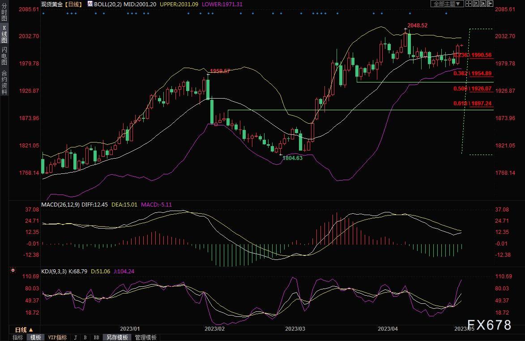Click the J:104.24 KDJ value
Screen dimensions: 525x341
tap(124, 271)
